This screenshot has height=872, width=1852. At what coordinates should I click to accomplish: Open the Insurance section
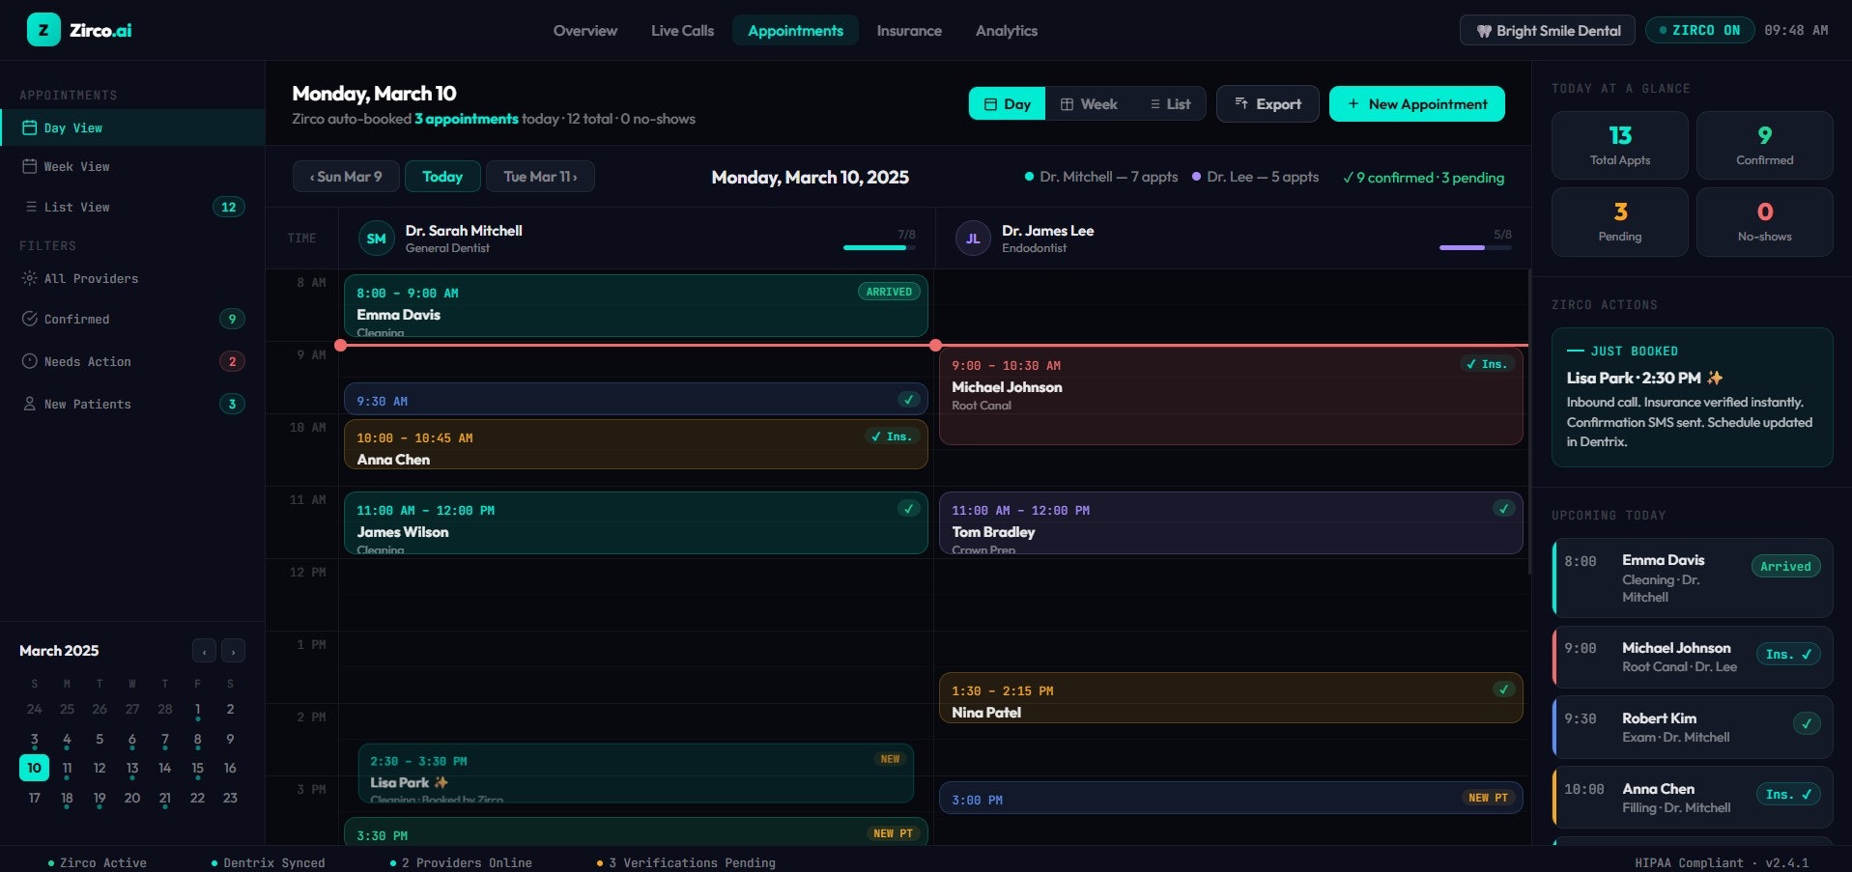tap(908, 30)
